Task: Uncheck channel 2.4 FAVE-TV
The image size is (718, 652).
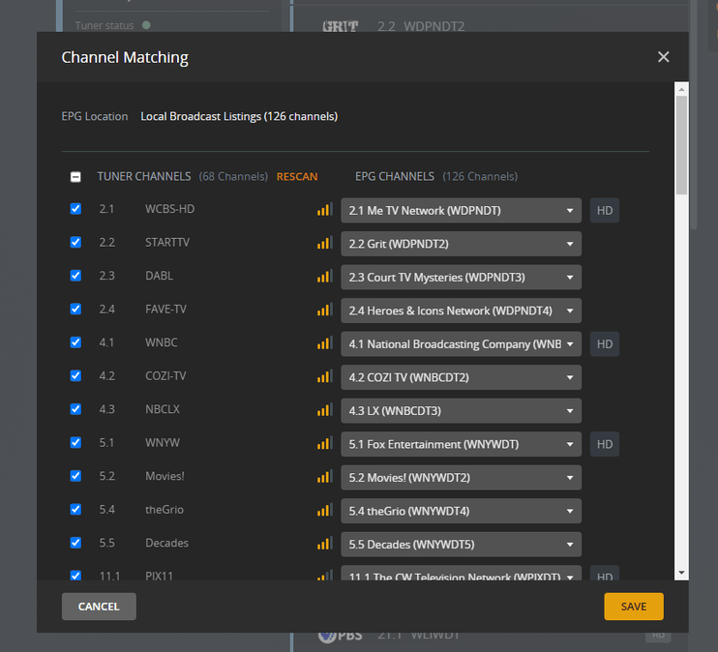Action: coord(75,309)
